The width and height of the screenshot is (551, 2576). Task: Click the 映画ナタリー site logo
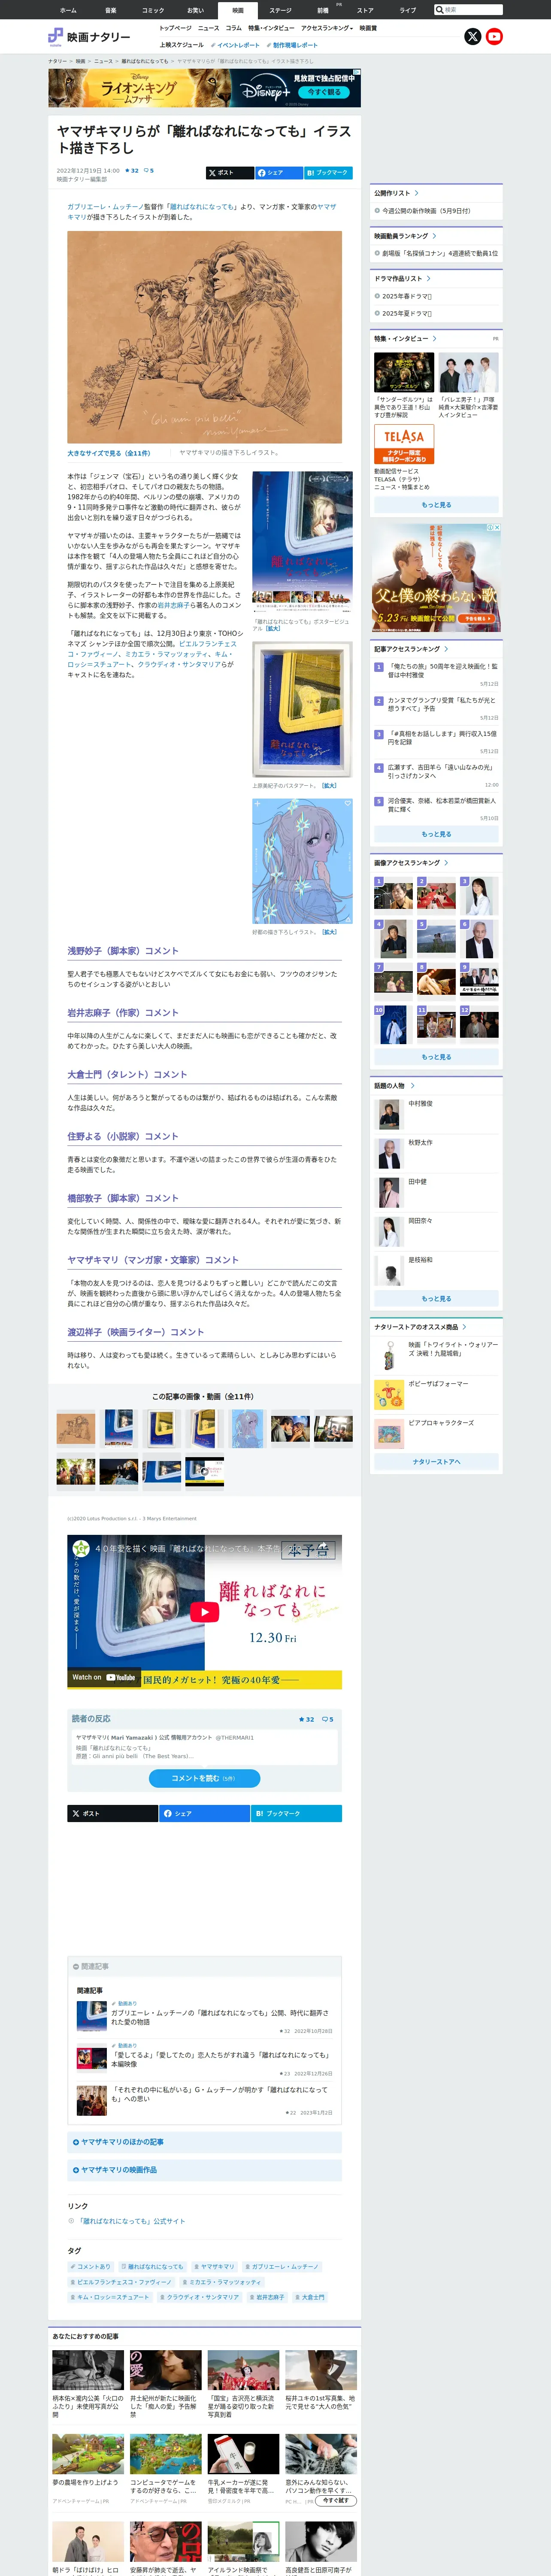click(x=89, y=37)
